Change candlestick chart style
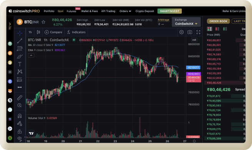The image size is (252, 150). (x=38, y=32)
